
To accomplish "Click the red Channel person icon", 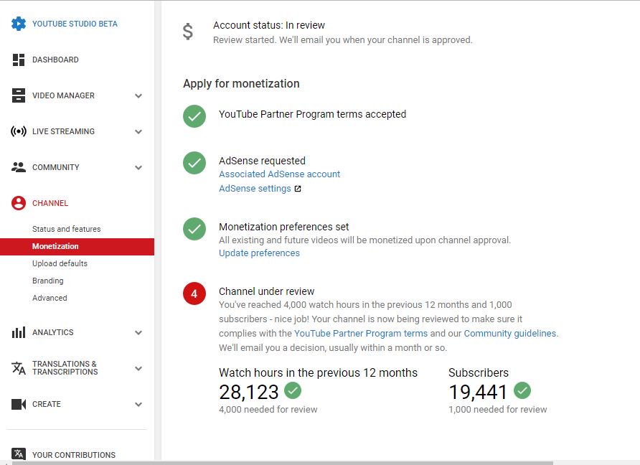I will [x=19, y=203].
